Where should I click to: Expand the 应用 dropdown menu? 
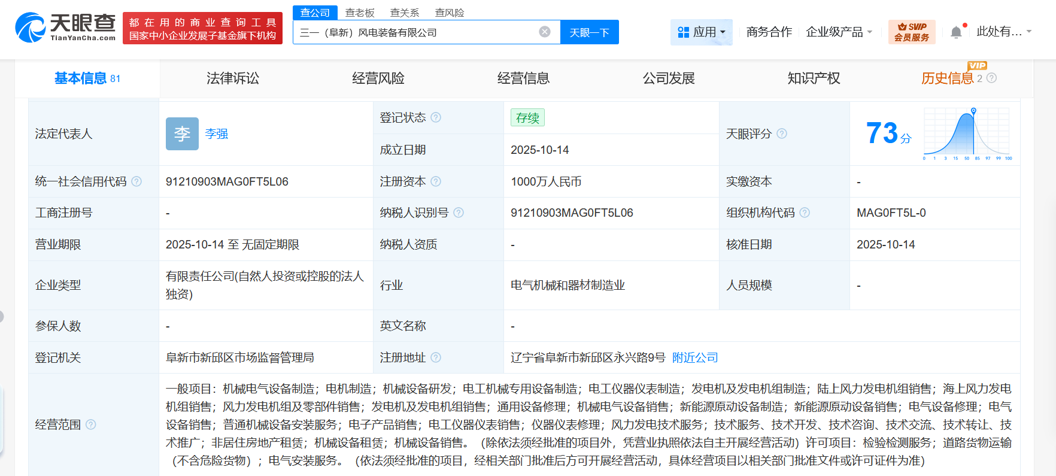[701, 32]
